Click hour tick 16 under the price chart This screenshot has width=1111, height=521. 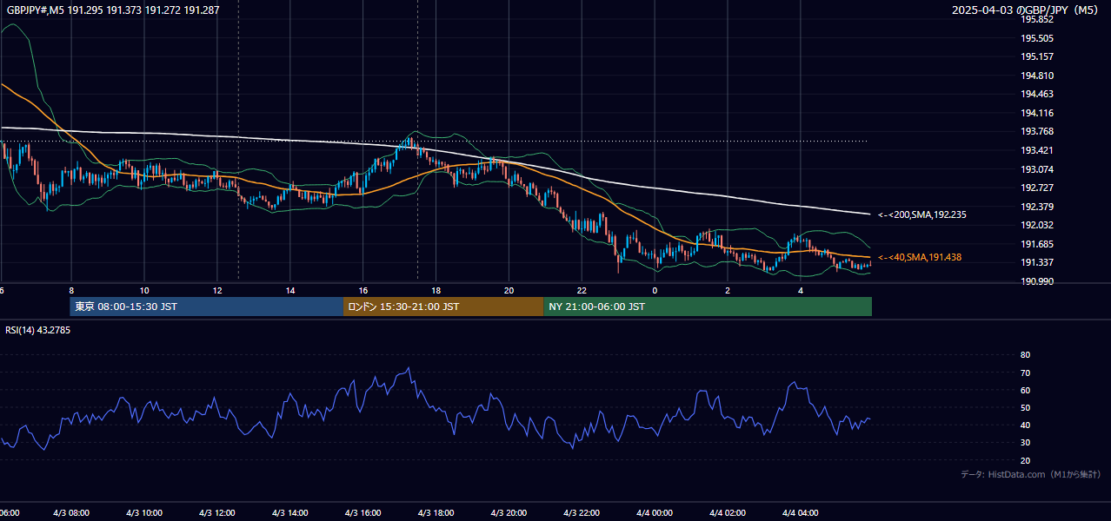click(x=363, y=290)
